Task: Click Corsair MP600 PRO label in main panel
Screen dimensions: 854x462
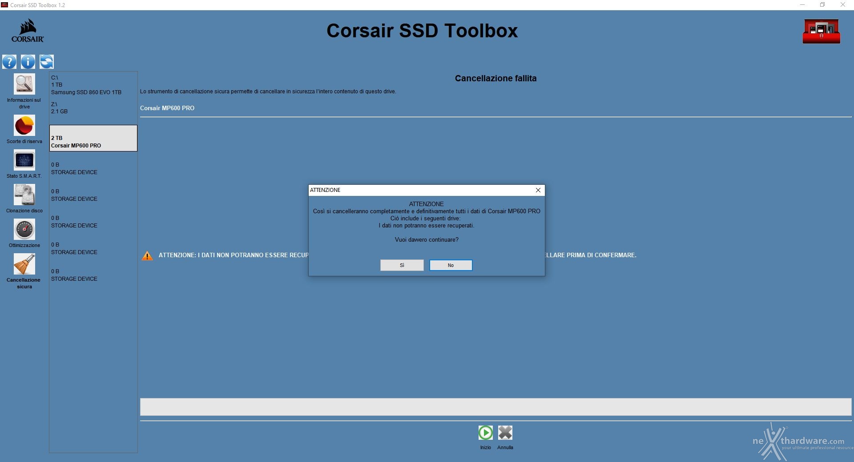Action: (x=167, y=108)
